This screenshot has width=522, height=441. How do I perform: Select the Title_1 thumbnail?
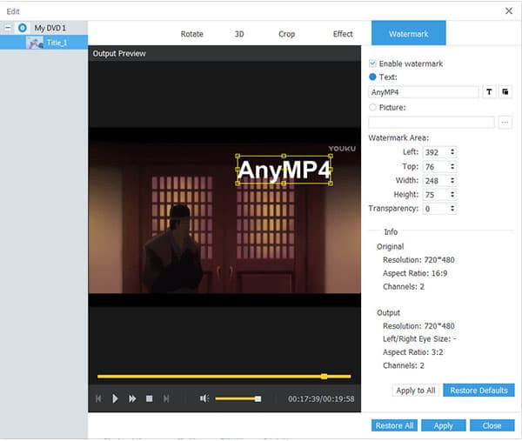tap(35, 43)
